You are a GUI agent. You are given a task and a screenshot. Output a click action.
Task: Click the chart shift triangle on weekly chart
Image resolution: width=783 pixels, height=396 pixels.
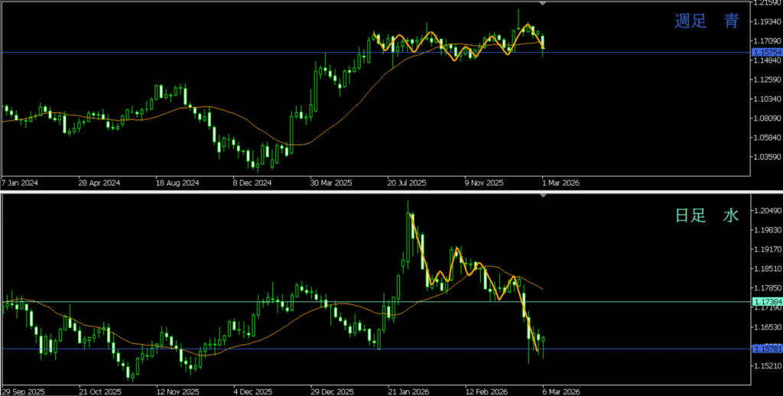(x=543, y=4)
